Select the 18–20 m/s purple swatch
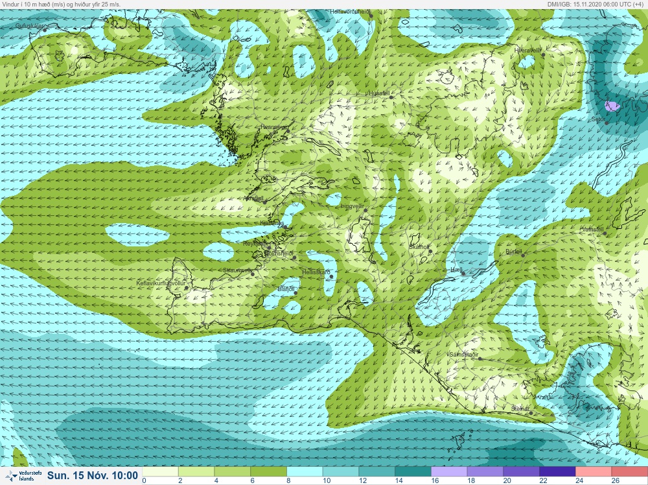648x485 pixels. point(485,472)
